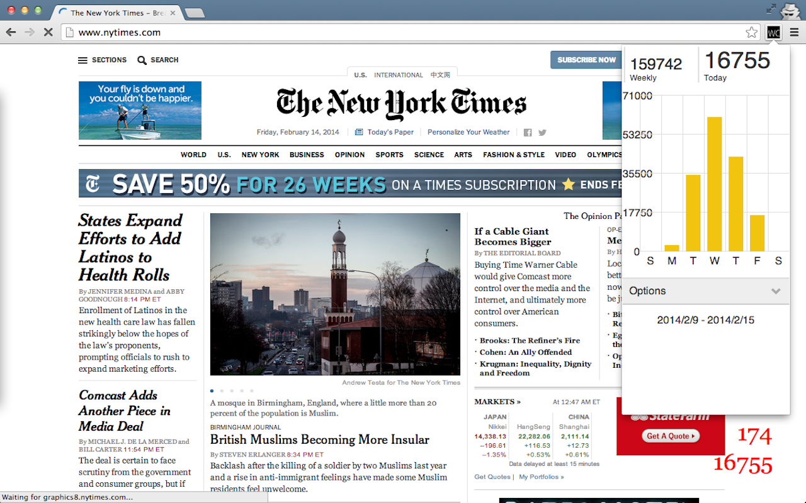Open the States Expand Efforts headline
806x503 pixels.
click(x=130, y=248)
